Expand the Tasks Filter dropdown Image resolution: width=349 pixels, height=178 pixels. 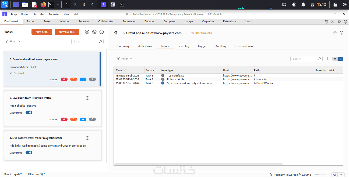coord(13,41)
